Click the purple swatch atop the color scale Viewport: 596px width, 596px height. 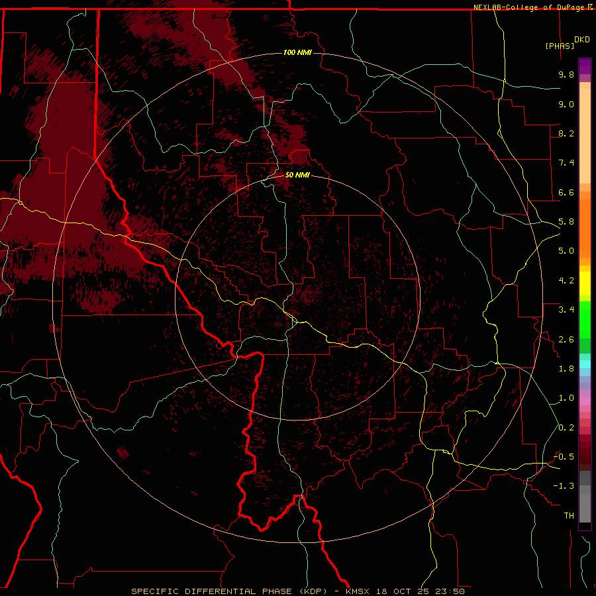coord(585,66)
